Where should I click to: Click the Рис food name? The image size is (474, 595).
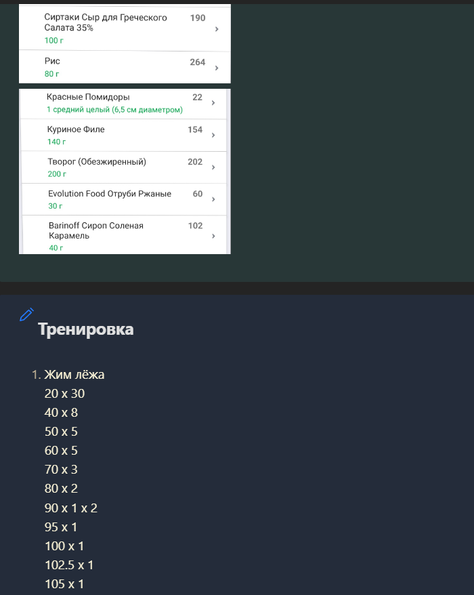(x=52, y=61)
